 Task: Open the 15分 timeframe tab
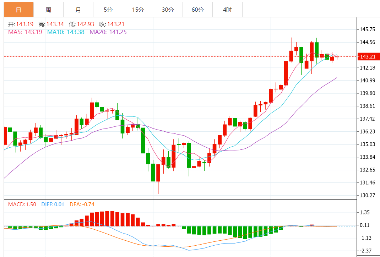click(138, 10)
